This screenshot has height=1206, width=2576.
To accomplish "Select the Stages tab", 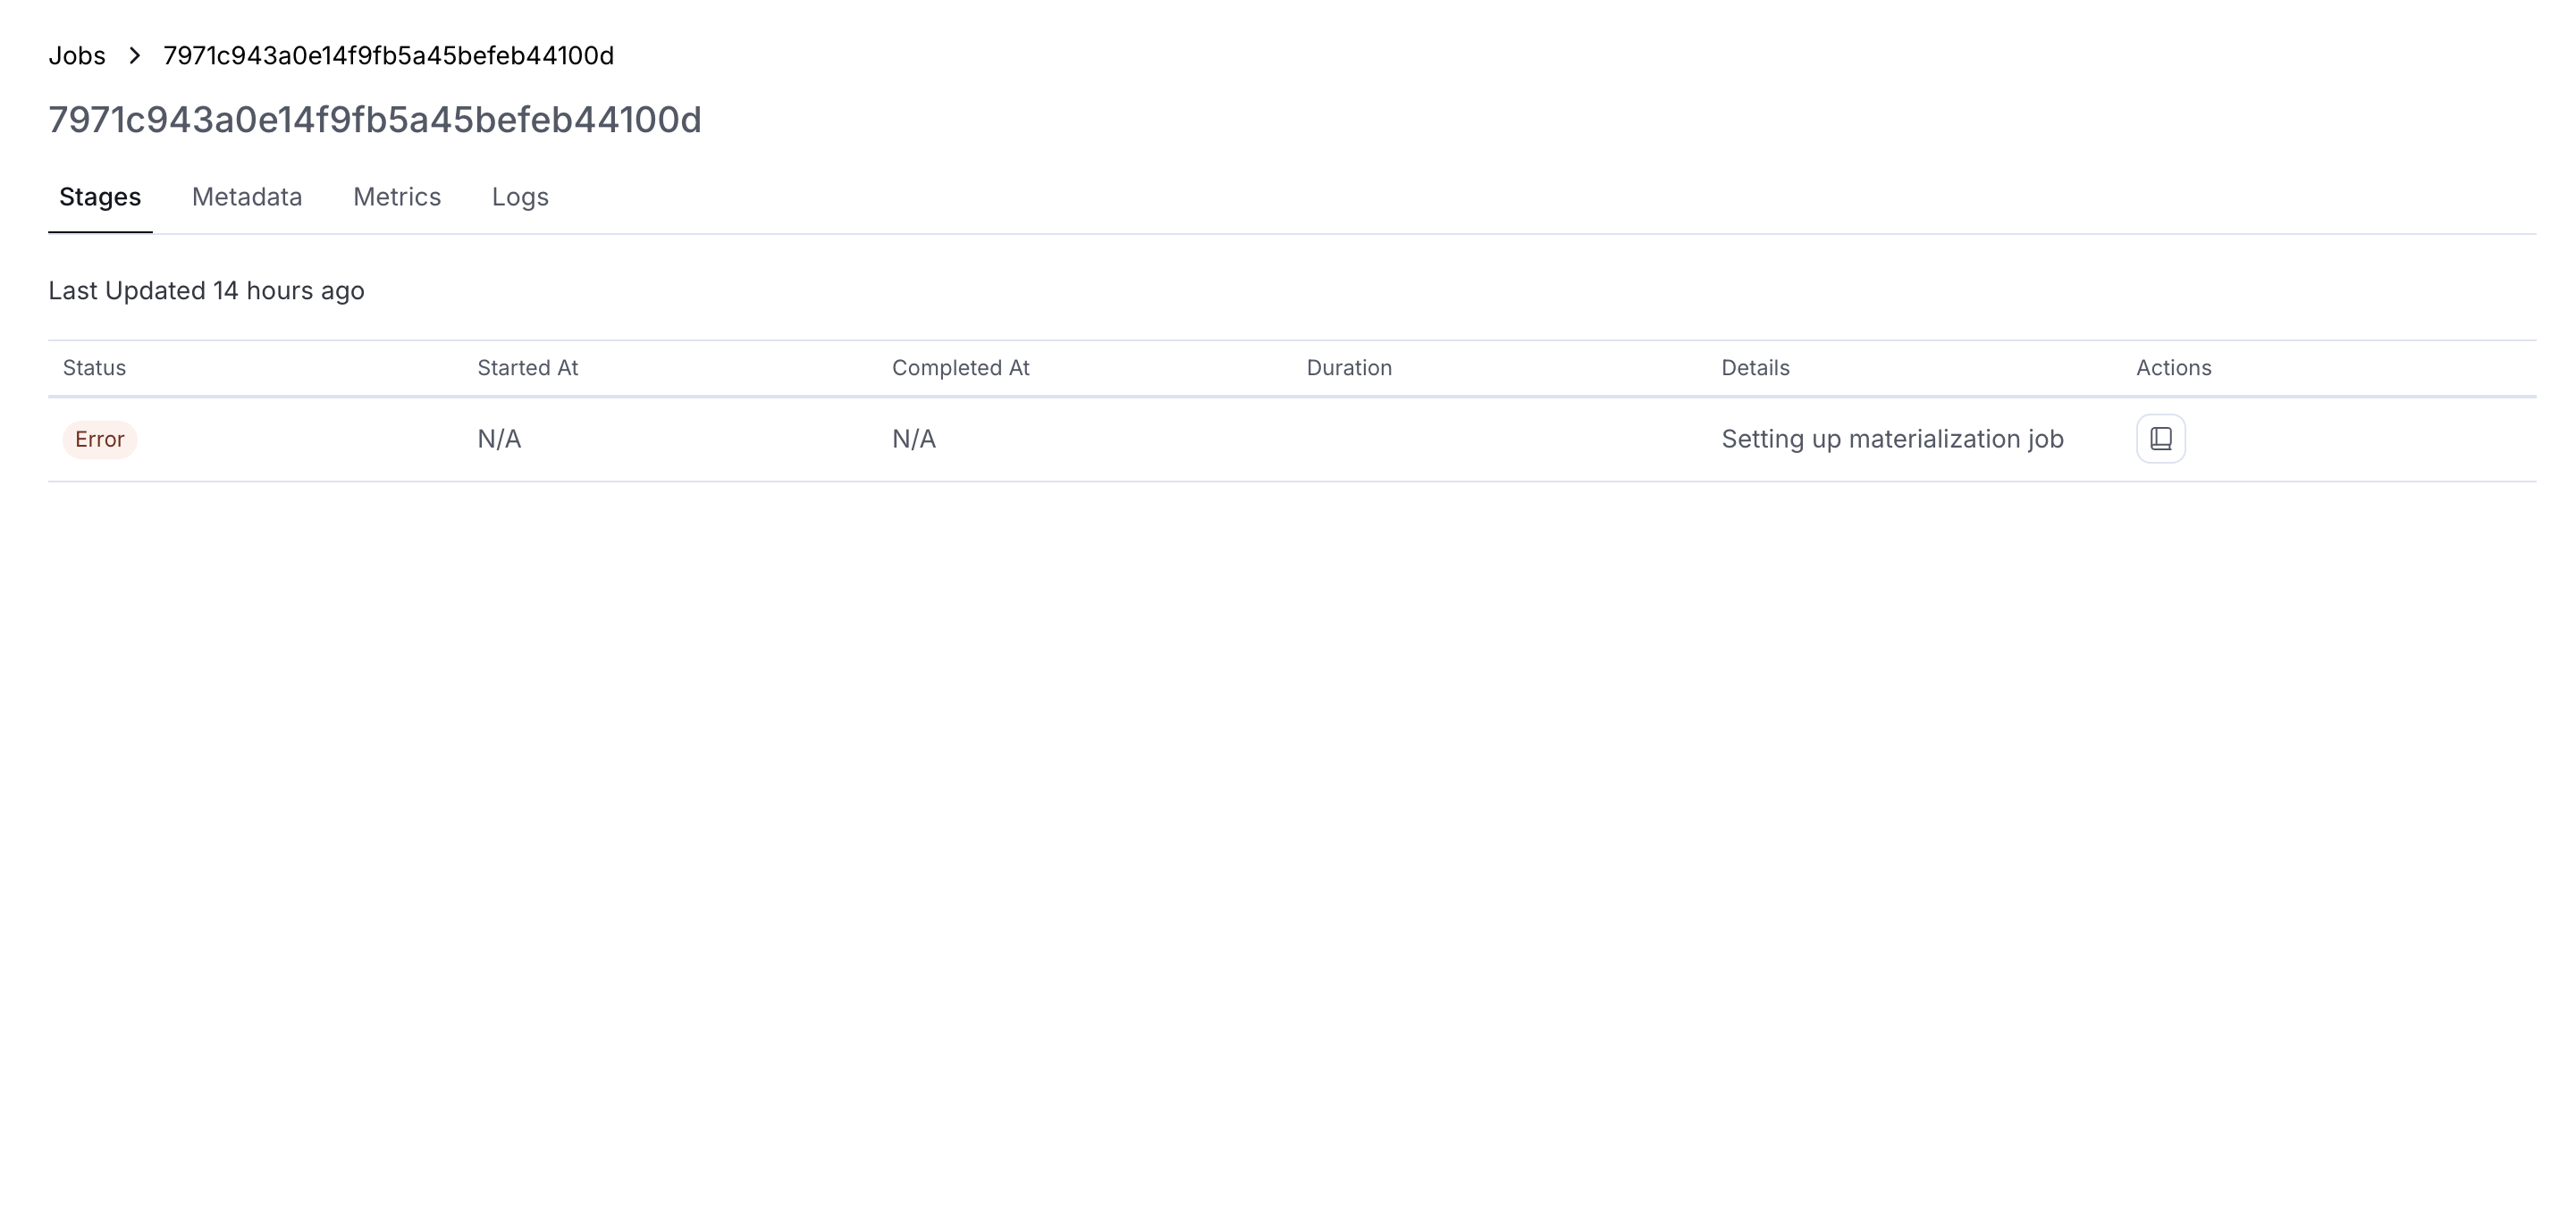I will click(x=100, y=197).
